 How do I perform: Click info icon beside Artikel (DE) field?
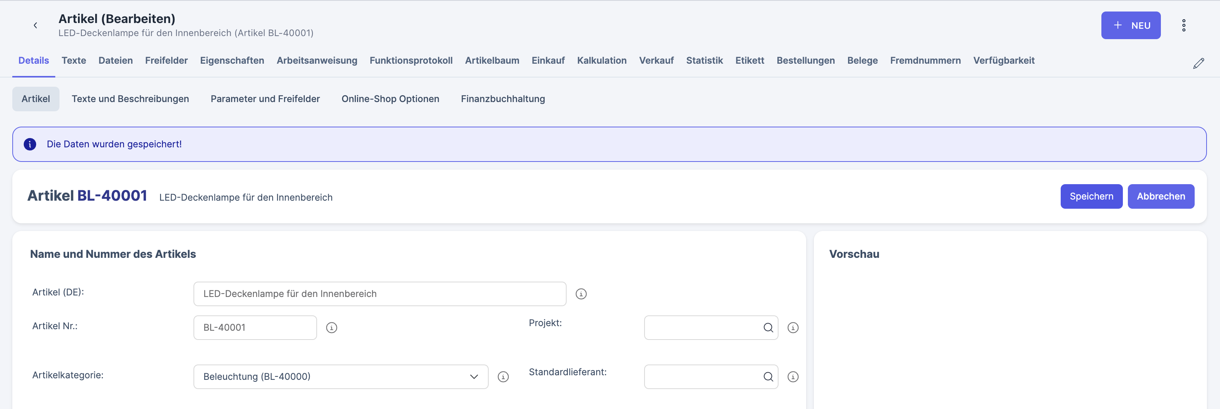click(x=581, y=294)
